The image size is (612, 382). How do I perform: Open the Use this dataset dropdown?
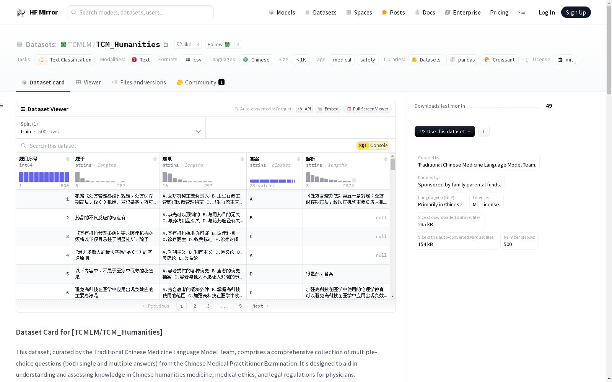[445, 131]
